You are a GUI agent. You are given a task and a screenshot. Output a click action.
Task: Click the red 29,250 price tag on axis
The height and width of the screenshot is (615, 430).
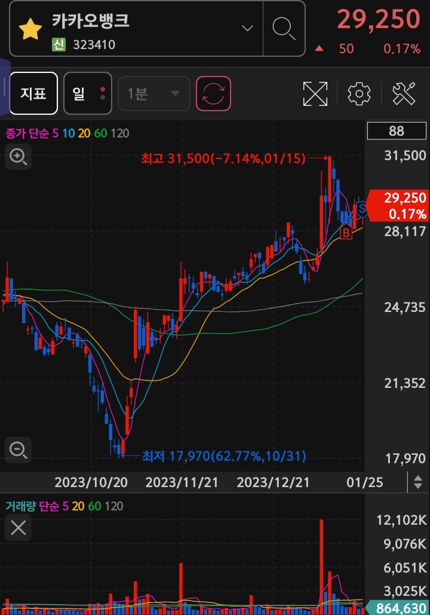coord(398,206)
